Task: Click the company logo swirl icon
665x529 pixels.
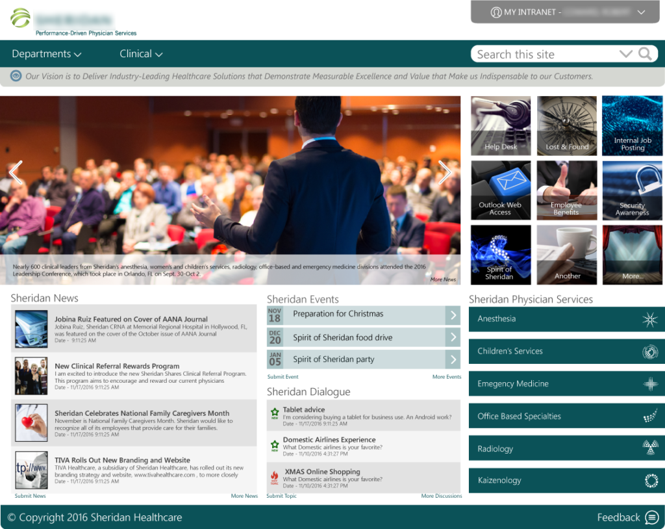Action: (x=20, y=18)
